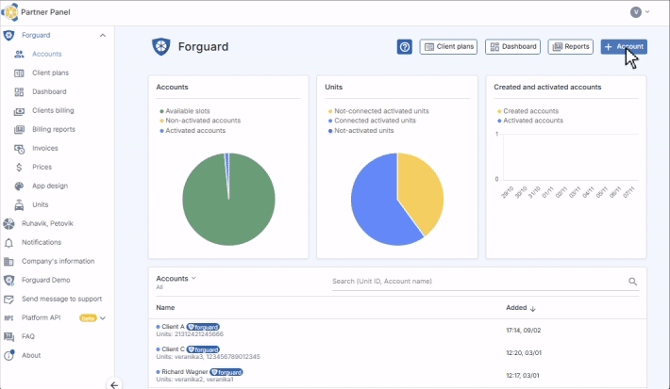
Task: Click the Company's information building icon
Action: pos(8,261)
